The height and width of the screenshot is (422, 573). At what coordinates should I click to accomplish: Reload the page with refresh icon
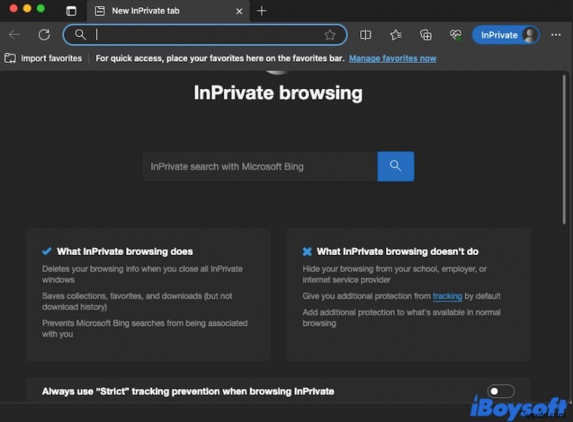(x=44, y=34)
